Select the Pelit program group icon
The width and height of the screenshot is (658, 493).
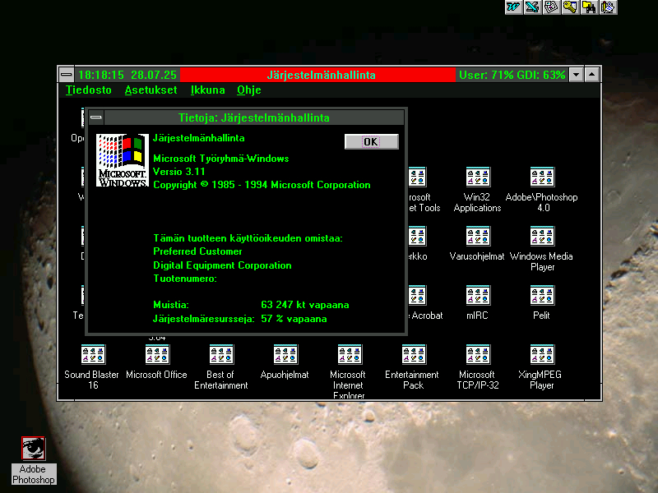point(541,296)
